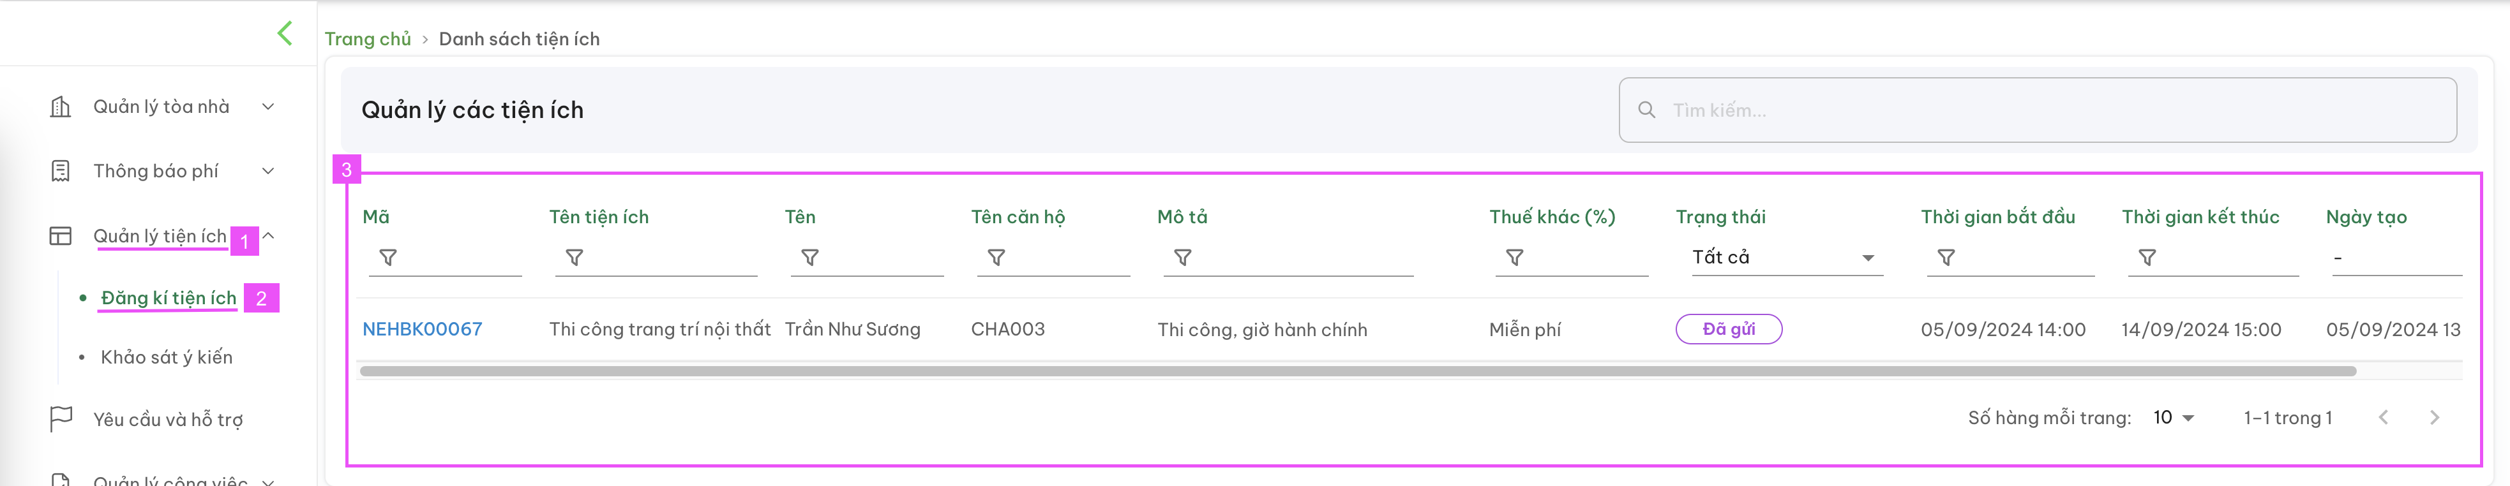Select Đăng kí tiện ích menu item

click(x=169, y=298)
